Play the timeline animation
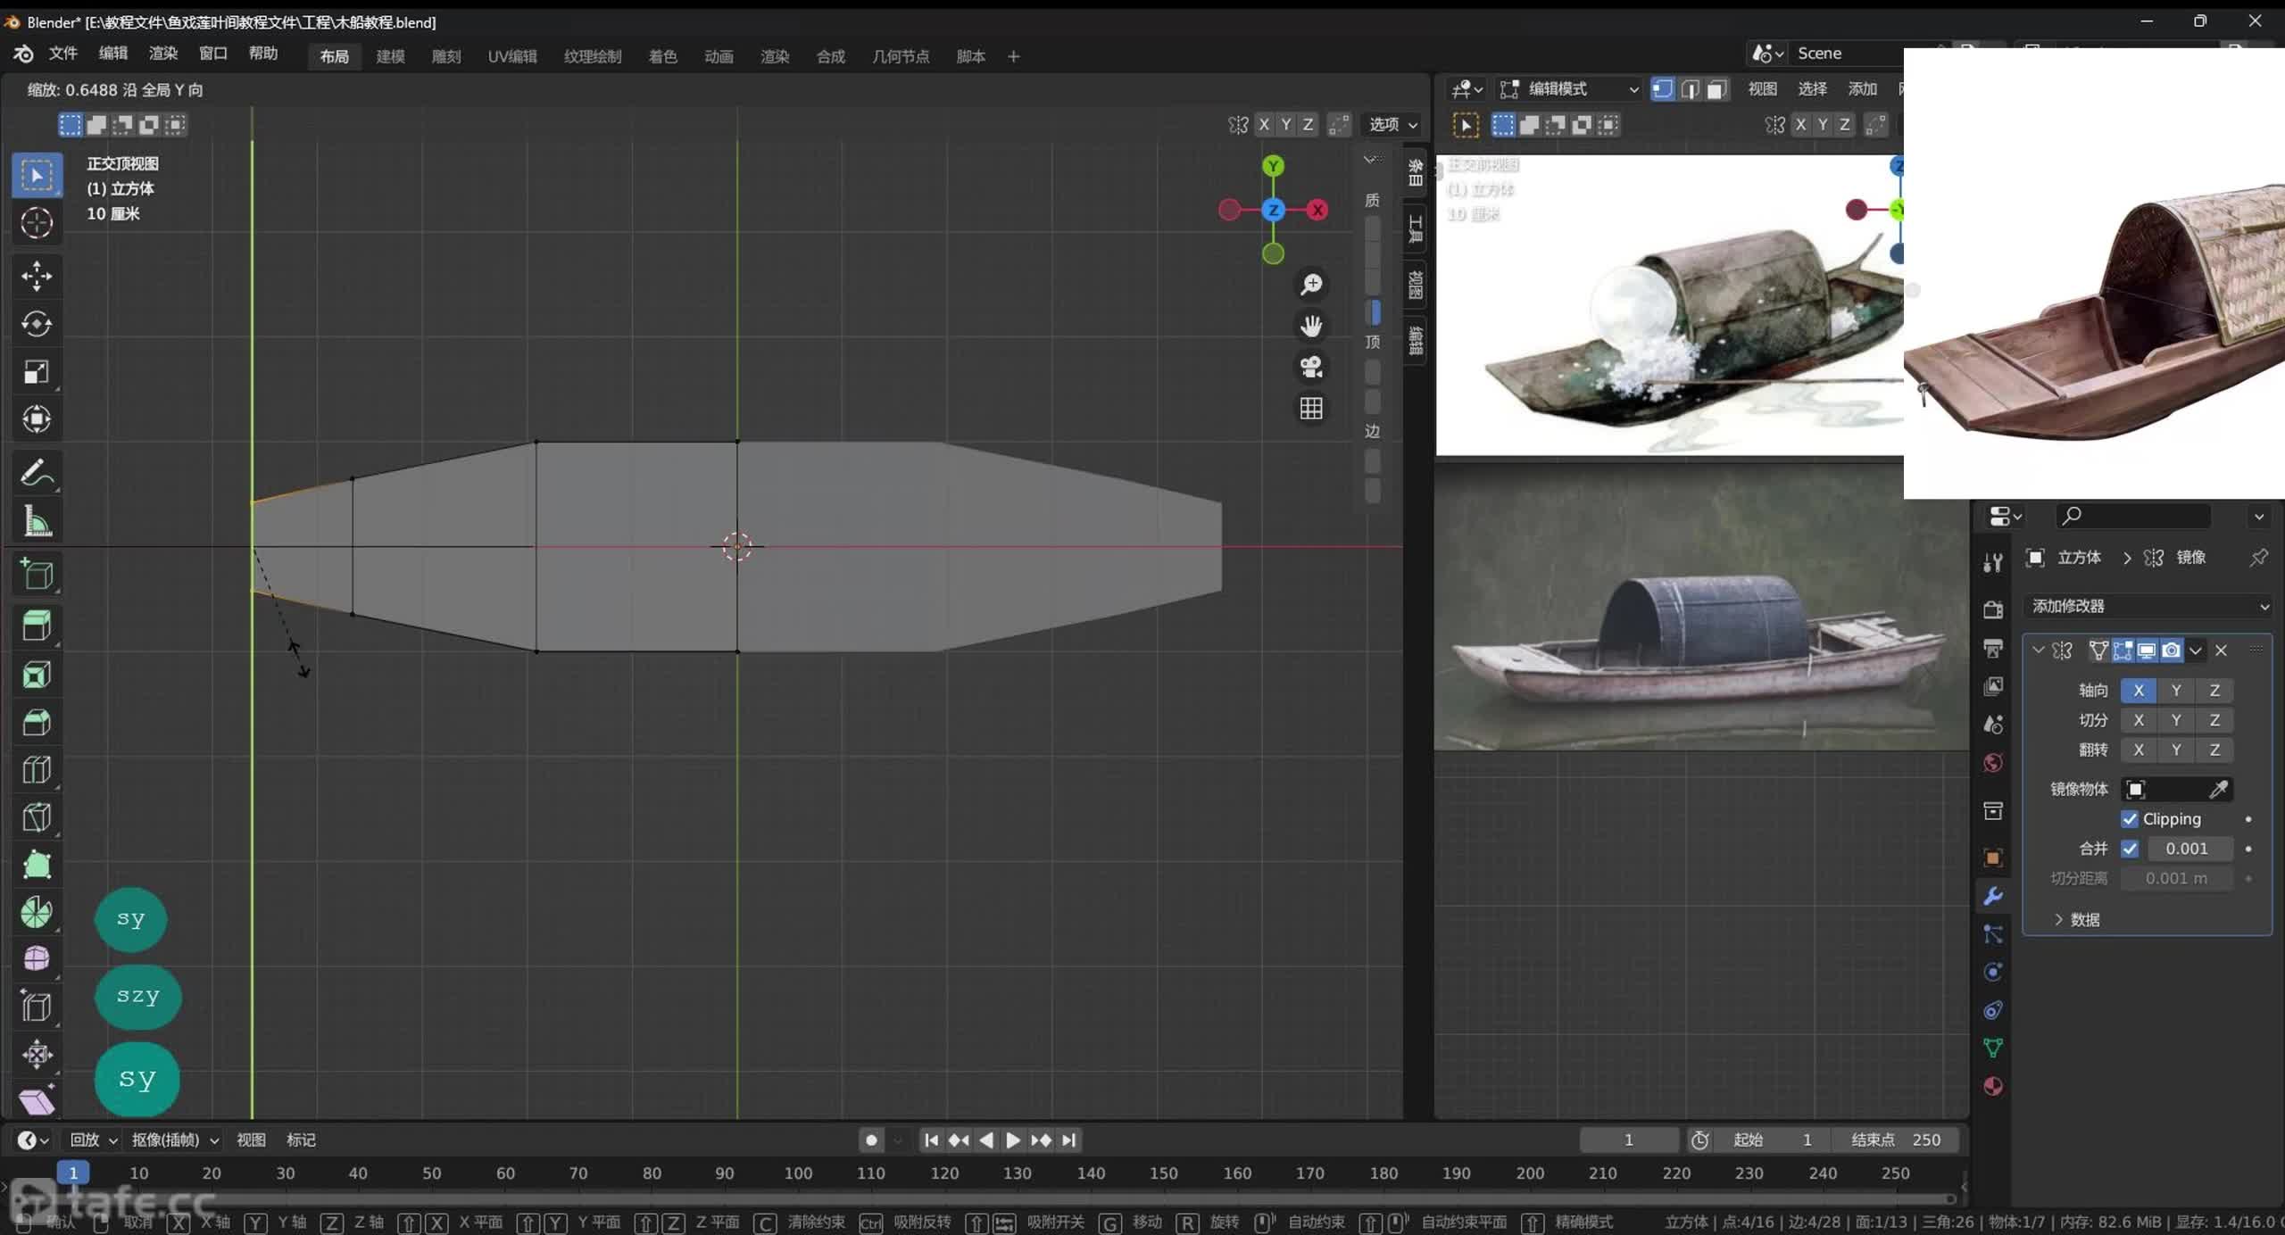Viewport: 2285px width, 1235px height. tap(1013, 1140)
